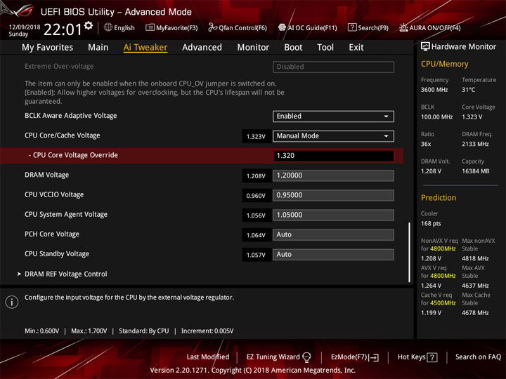Click the settings list scrollbar
Viewport: 506px width, 379px height.
pyautogui.click(x=410, y=253)
